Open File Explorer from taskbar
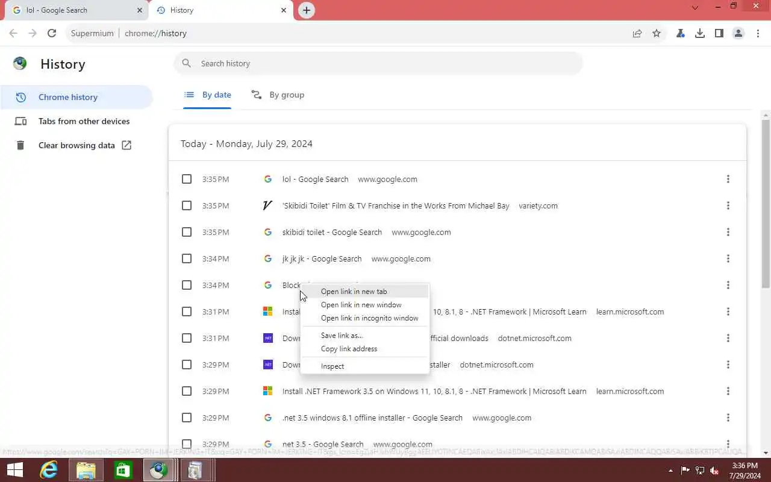This screenshot has width=771, height=482. [86, 470]
